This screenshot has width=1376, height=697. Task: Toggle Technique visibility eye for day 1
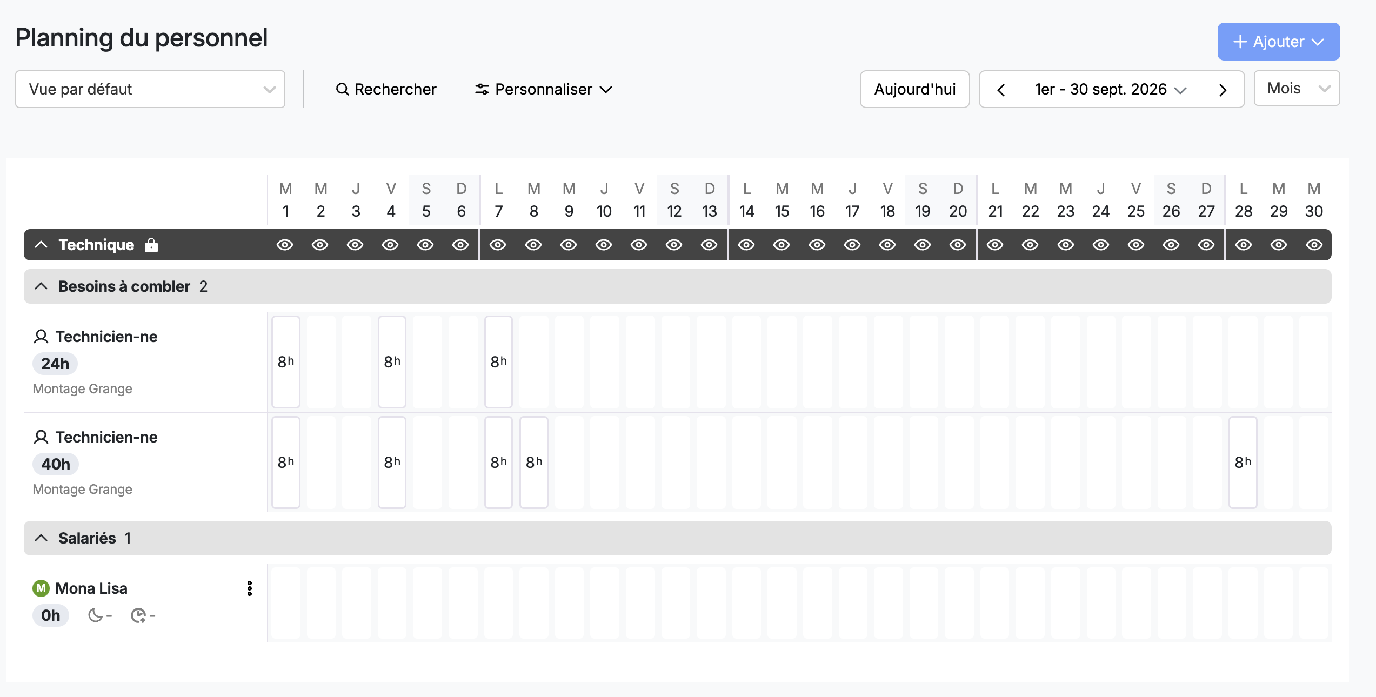click(285, 245)
